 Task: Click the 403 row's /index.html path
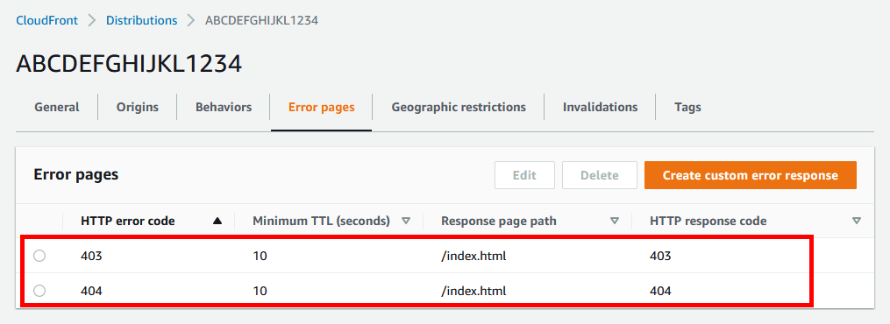(473, 256)
